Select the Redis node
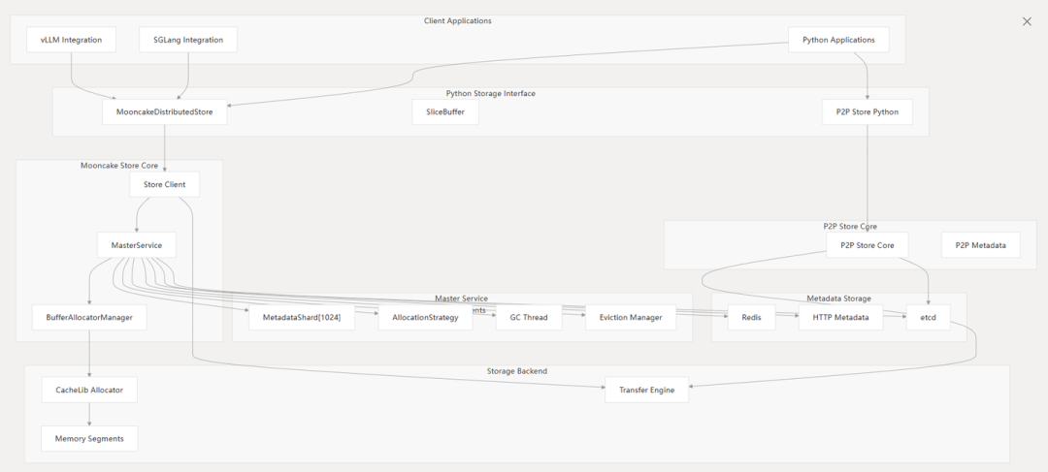This screenshot has width=1048, height=472. pyautogui.click(x=752, y=317)
